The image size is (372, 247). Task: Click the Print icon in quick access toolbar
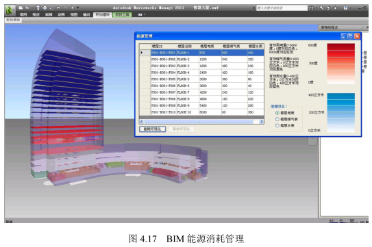coord(45,8)
